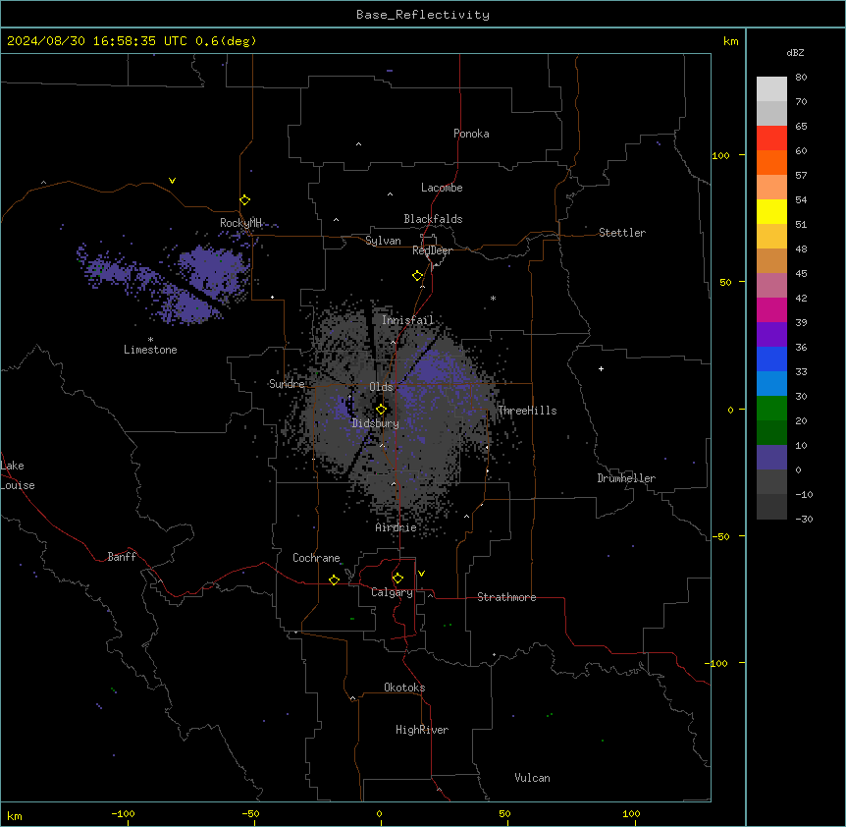
Task: Click the Lake Louise label
Action: [x=18, y=475]
